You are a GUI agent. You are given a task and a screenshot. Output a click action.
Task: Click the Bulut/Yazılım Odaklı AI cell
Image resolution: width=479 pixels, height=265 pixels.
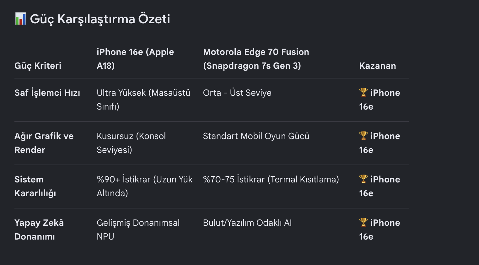point(247,223)
